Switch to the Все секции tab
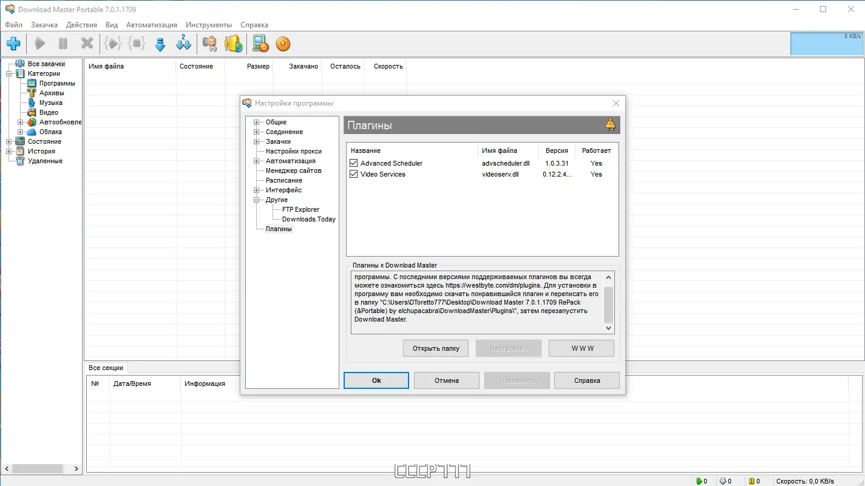The height and width of the screenshot is (486, 865). point(106,368)
